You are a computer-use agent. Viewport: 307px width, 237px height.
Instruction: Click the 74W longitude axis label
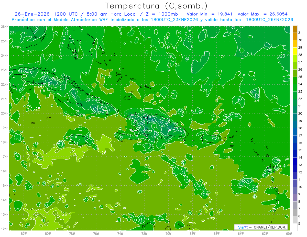pyautogui.click(x=120, y=233)
